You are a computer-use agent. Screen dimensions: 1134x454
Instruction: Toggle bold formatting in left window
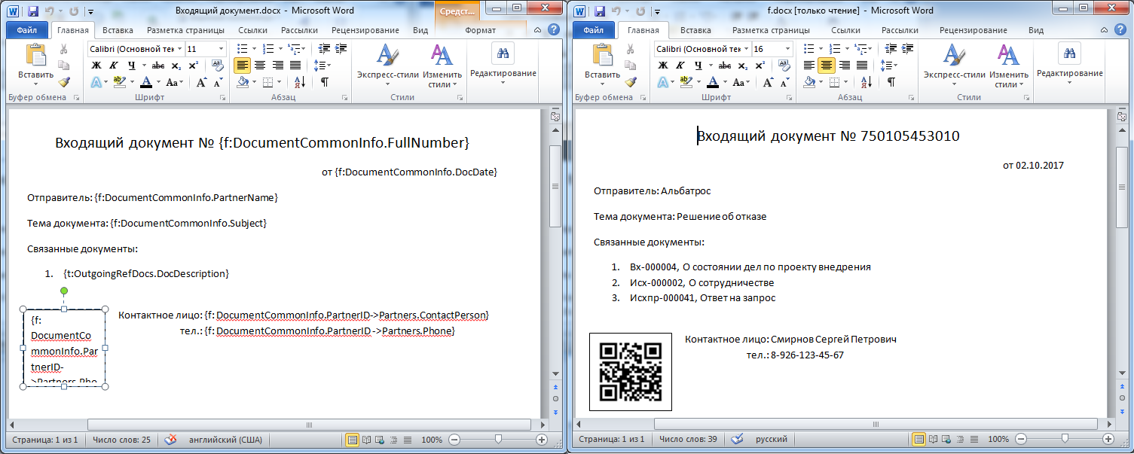[x=96, y=66]
